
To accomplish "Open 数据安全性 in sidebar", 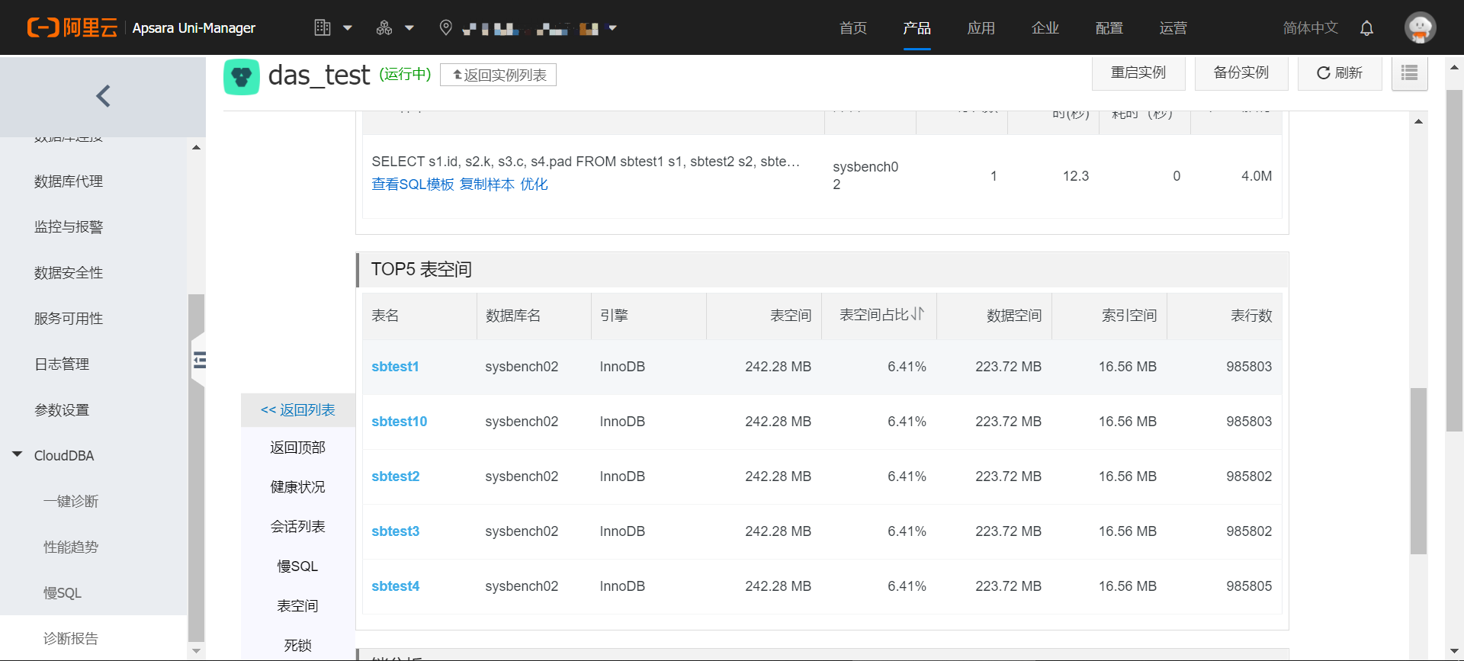I will [x=69, y=273].
